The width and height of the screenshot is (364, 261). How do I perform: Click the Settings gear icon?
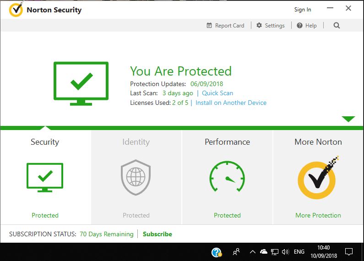[x=259, y=25]
